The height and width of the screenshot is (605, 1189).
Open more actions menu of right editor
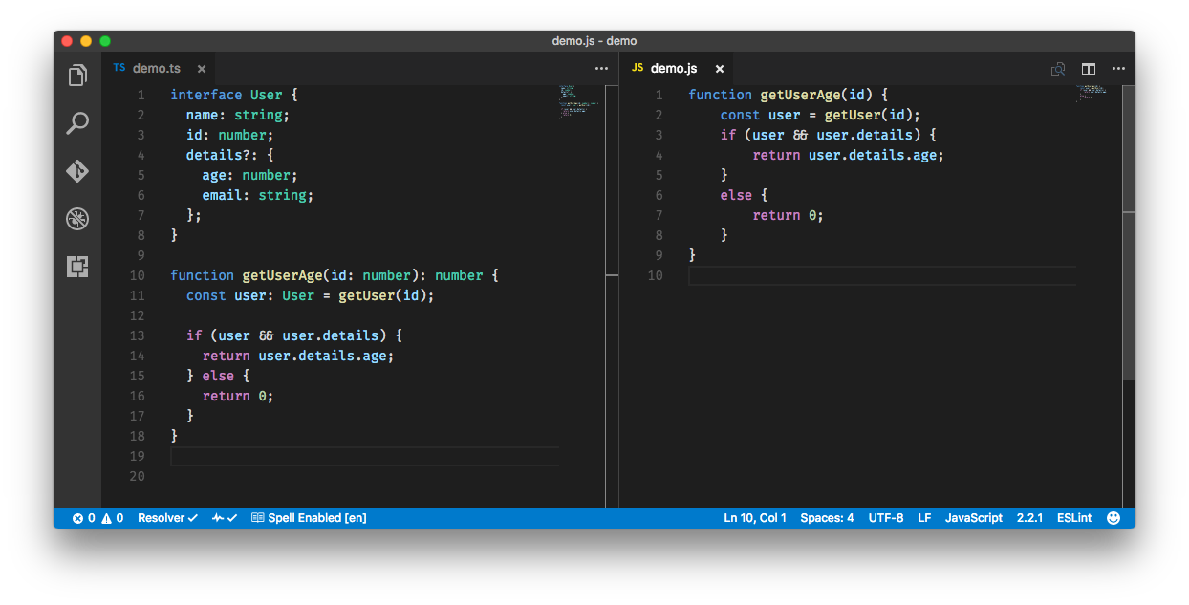[1118, 69]
